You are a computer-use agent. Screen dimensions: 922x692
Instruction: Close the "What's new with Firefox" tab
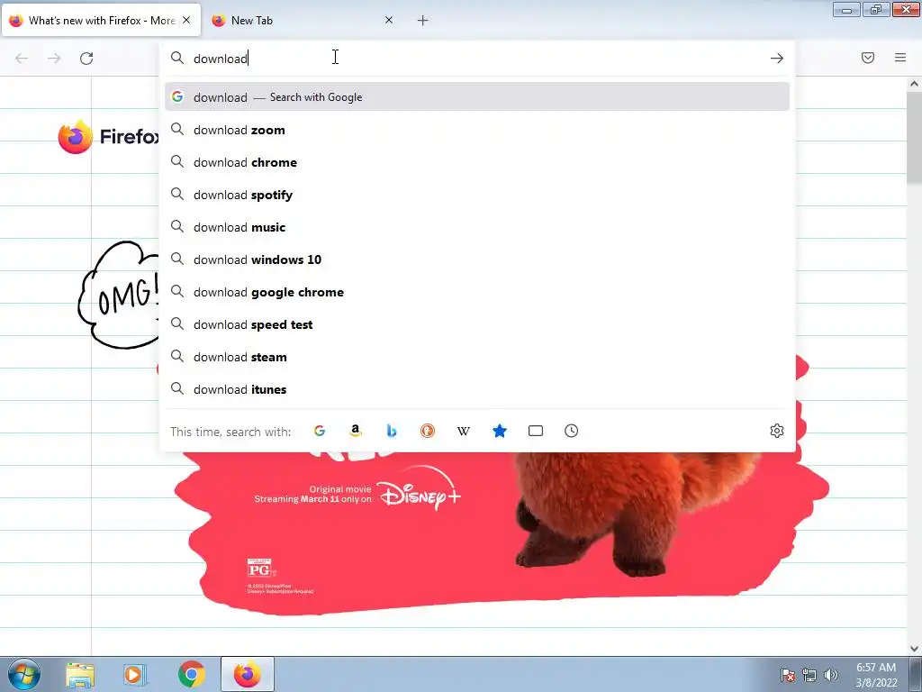click(186, 20)
